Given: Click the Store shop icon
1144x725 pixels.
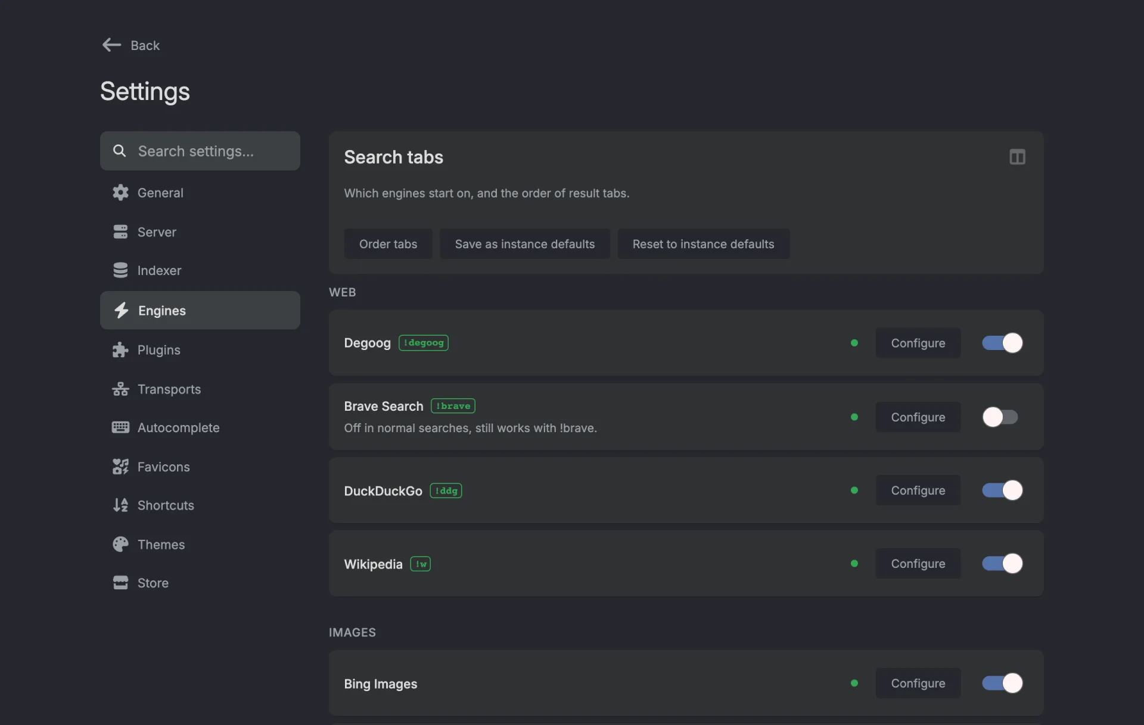Looking at the screenshot, I should tap(120, 583).
